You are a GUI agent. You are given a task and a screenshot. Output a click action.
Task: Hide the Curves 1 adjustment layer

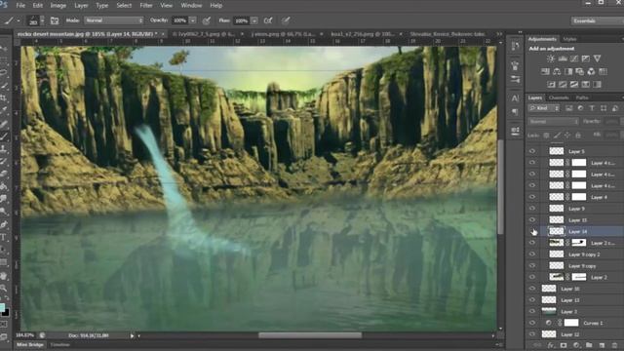click(532, 323)
